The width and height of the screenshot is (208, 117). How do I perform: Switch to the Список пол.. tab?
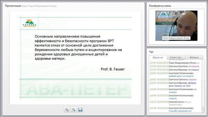coord(176,57)
